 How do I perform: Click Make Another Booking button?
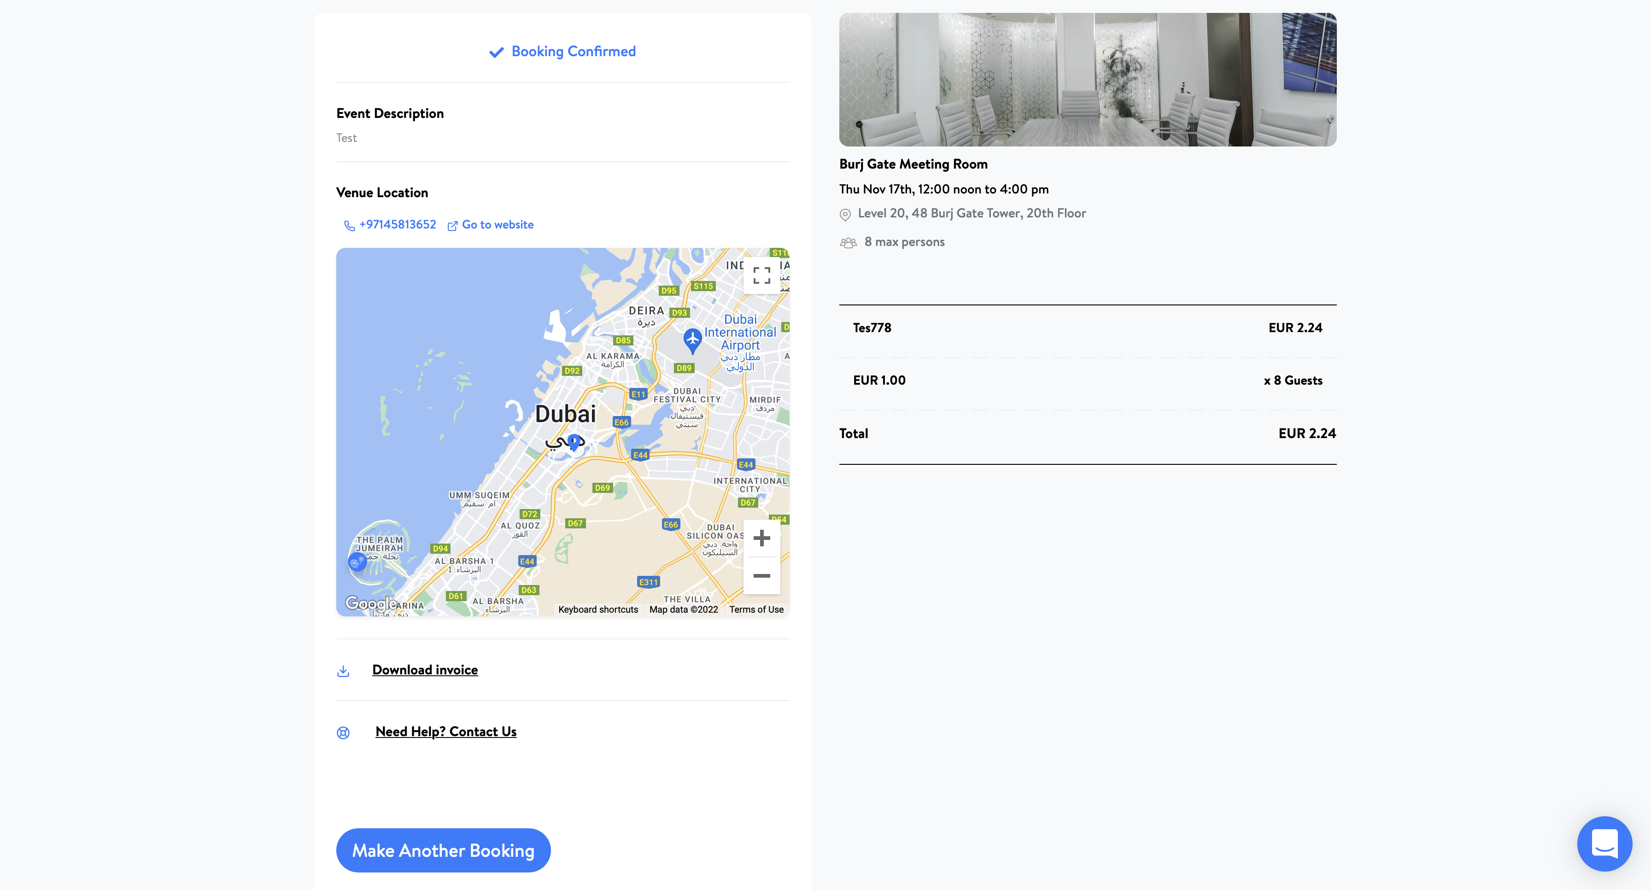pyautogui.click(x=444, y=850)
